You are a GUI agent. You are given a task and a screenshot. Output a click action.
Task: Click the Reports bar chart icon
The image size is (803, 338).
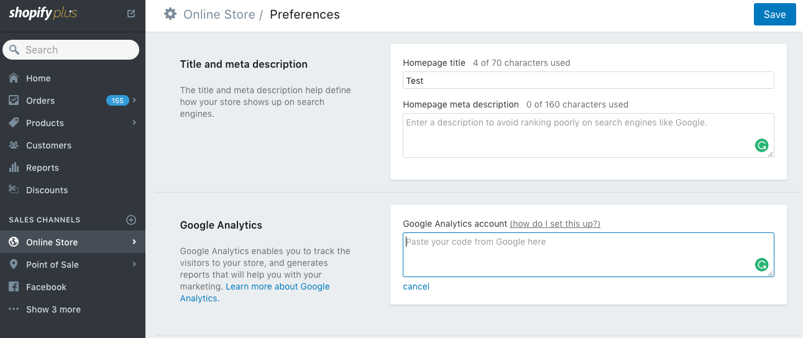pyautogui.click(x=14, y=168)
